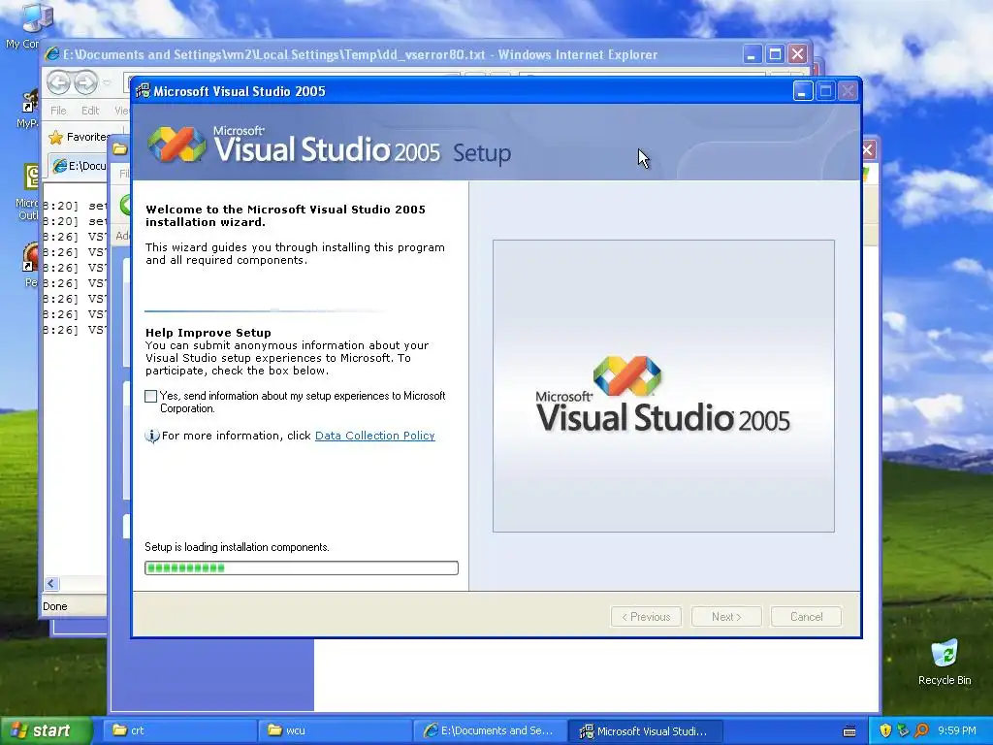Screen dimensions: 993x745
Task: Click the Done status text in Internet Explorer
Action: [x=55, y=606]
